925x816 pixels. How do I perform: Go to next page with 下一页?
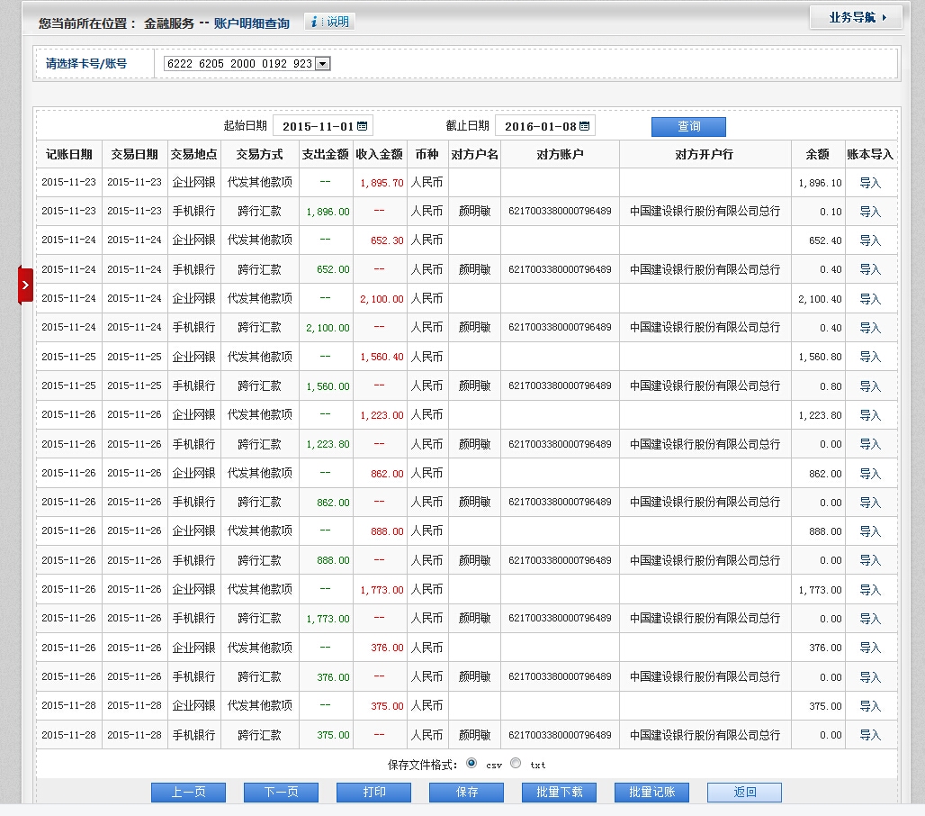[x=281, y=793]
